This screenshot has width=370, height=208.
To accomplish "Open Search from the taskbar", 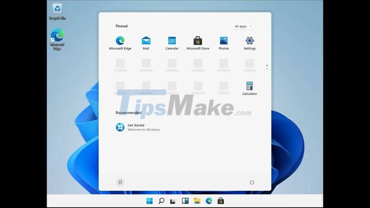I will tap(161, 201).
